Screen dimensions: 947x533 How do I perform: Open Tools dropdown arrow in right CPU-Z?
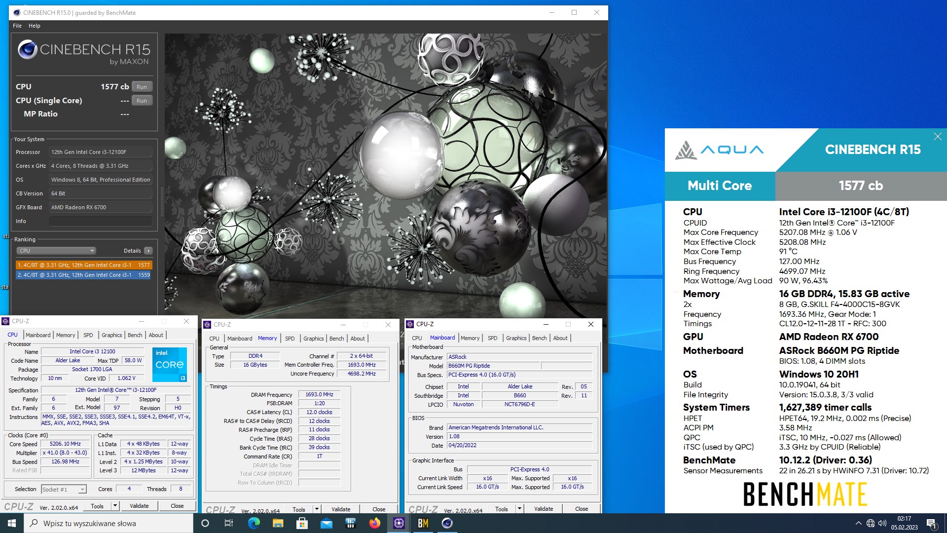(x=519, y=509)
